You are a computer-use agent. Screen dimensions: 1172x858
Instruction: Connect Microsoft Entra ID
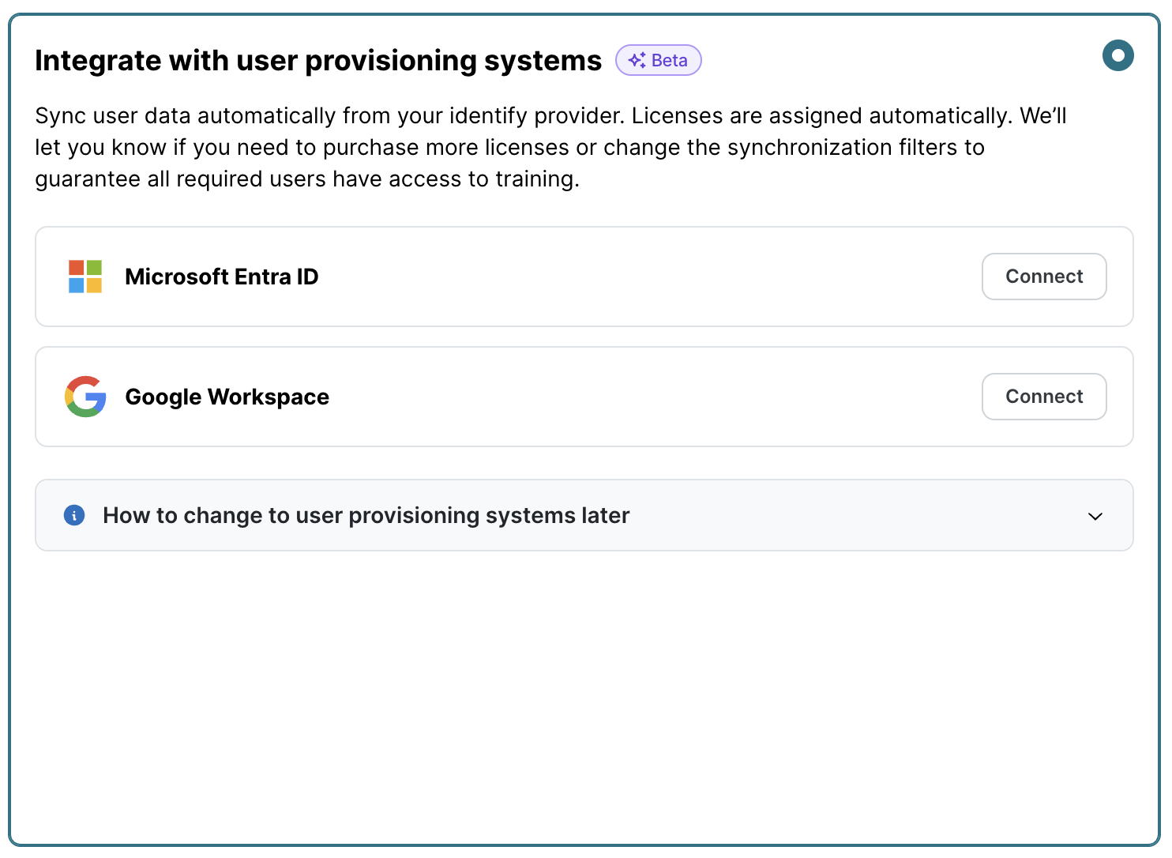pyautogui.click(x=1043, y=277)
